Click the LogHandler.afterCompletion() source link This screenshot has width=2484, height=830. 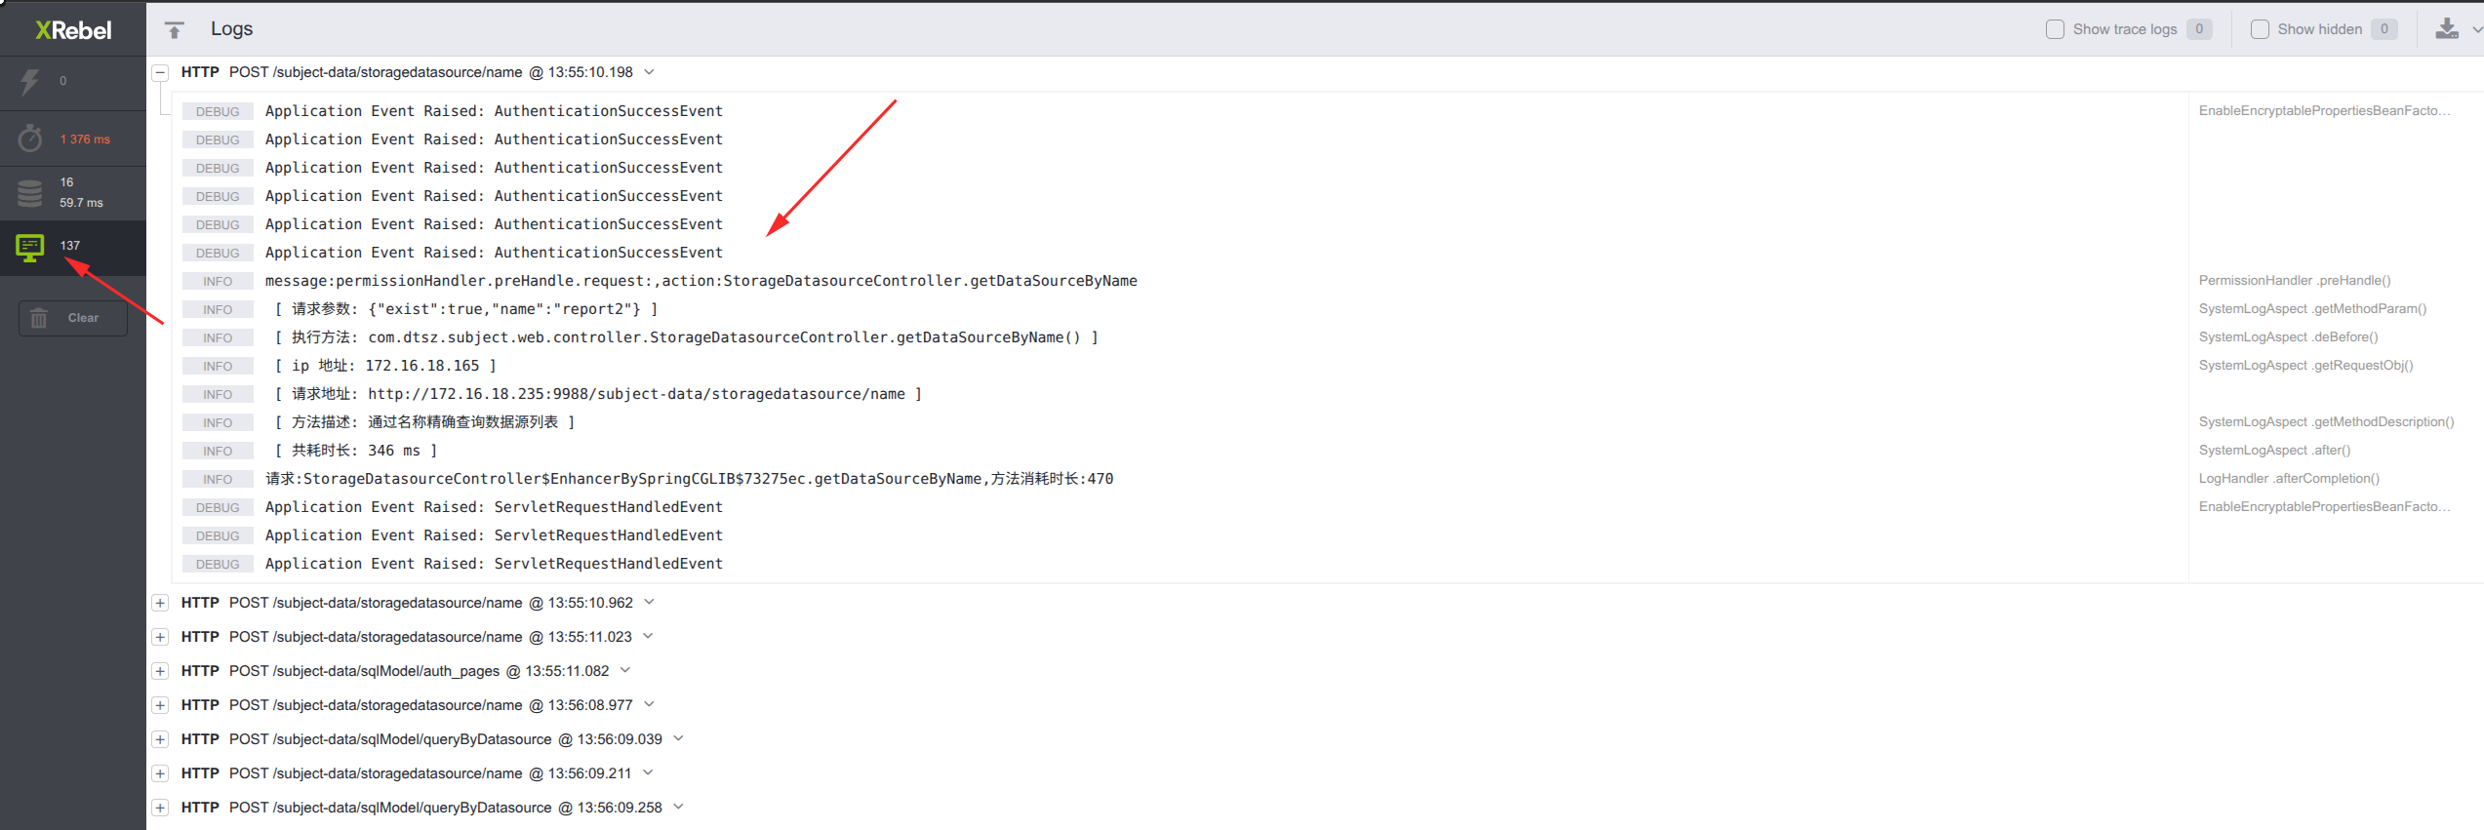2288,479
